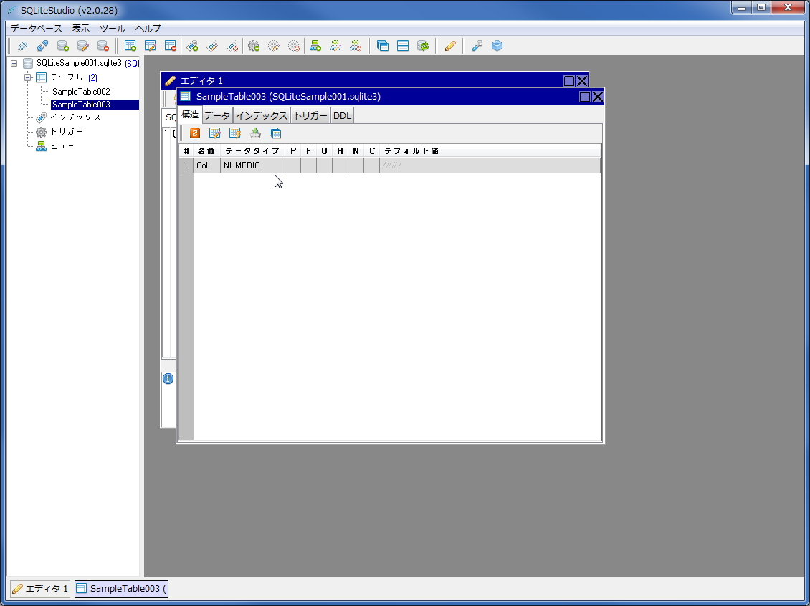Image resolution: width=810 pixels, height=606 pixels.
Task: Click the create trigger gear icon
Action: 254,46
